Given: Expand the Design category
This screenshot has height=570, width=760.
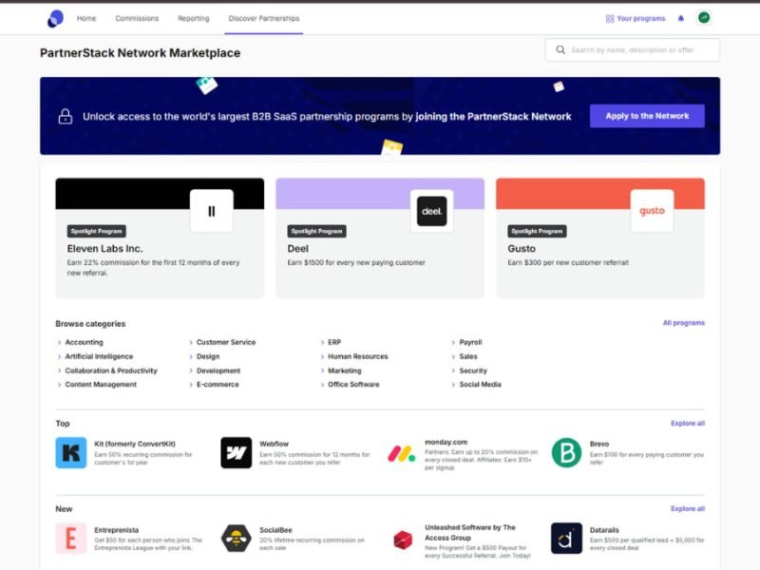Looking at the screenshot, I should (x=208, y=356).
